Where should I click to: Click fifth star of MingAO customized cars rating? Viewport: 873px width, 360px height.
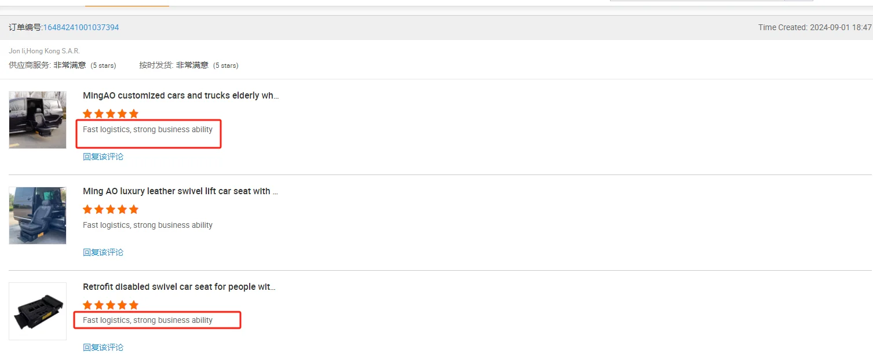134,114
